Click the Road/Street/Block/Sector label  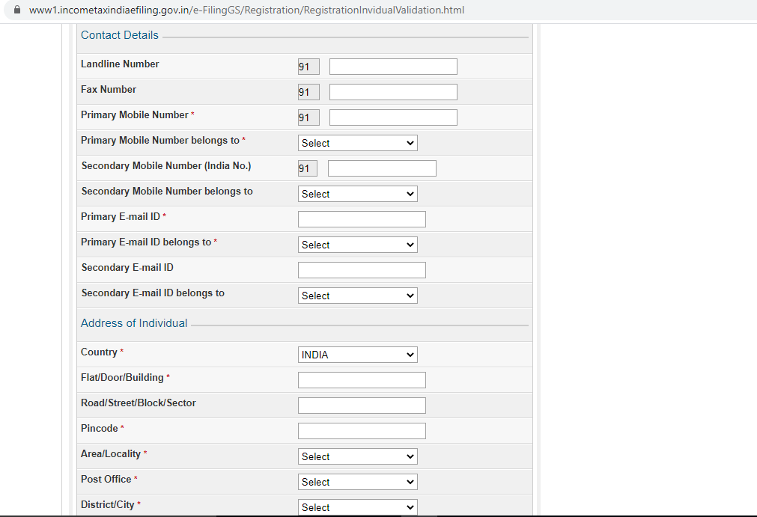139,403
